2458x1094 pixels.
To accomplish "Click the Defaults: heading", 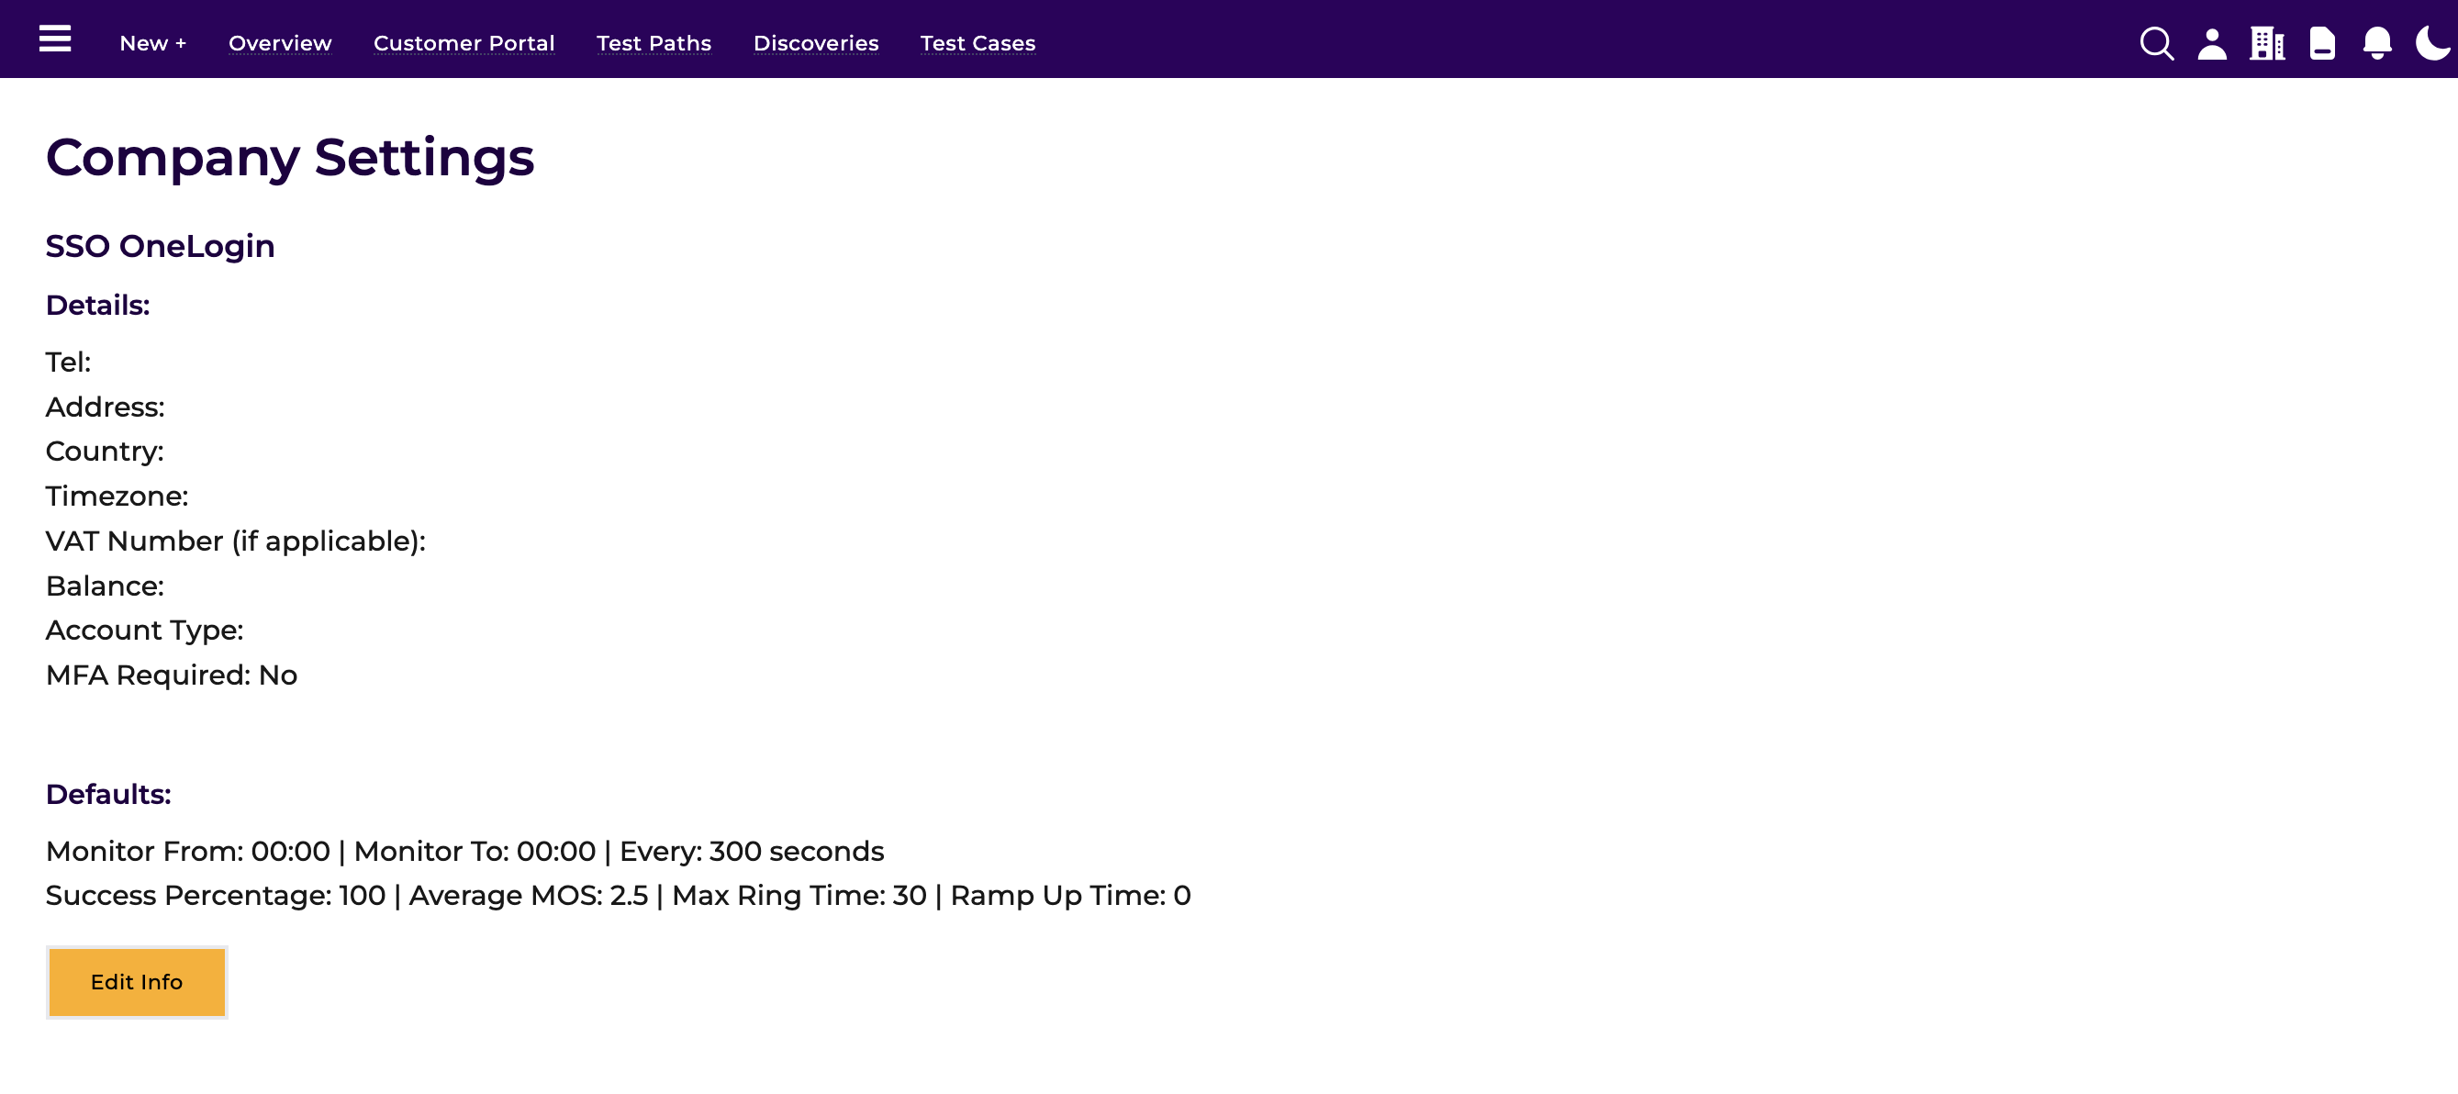I will point(107,794).
